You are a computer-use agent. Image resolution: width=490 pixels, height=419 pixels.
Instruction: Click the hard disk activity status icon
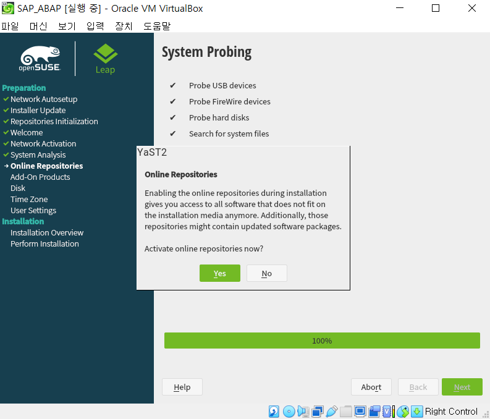[274, 412]
